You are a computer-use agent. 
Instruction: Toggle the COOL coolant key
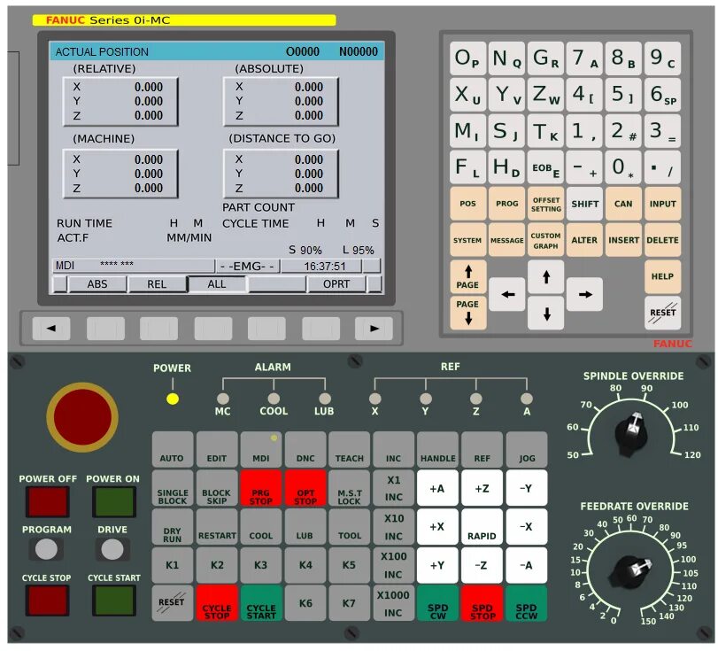pyautogui.click(x=261, y=526)
